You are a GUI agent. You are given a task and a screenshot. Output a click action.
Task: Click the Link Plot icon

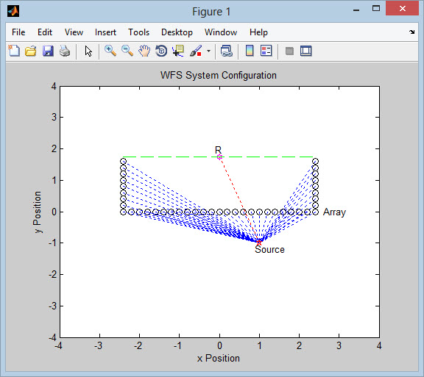(x=226, y=51)
